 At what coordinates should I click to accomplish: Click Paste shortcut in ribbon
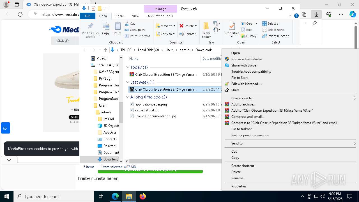pyautogui.click(x=137, y=36)
